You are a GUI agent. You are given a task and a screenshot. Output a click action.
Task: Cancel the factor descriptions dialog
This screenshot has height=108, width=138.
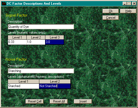pyautogui.click(x=111, y=18)
